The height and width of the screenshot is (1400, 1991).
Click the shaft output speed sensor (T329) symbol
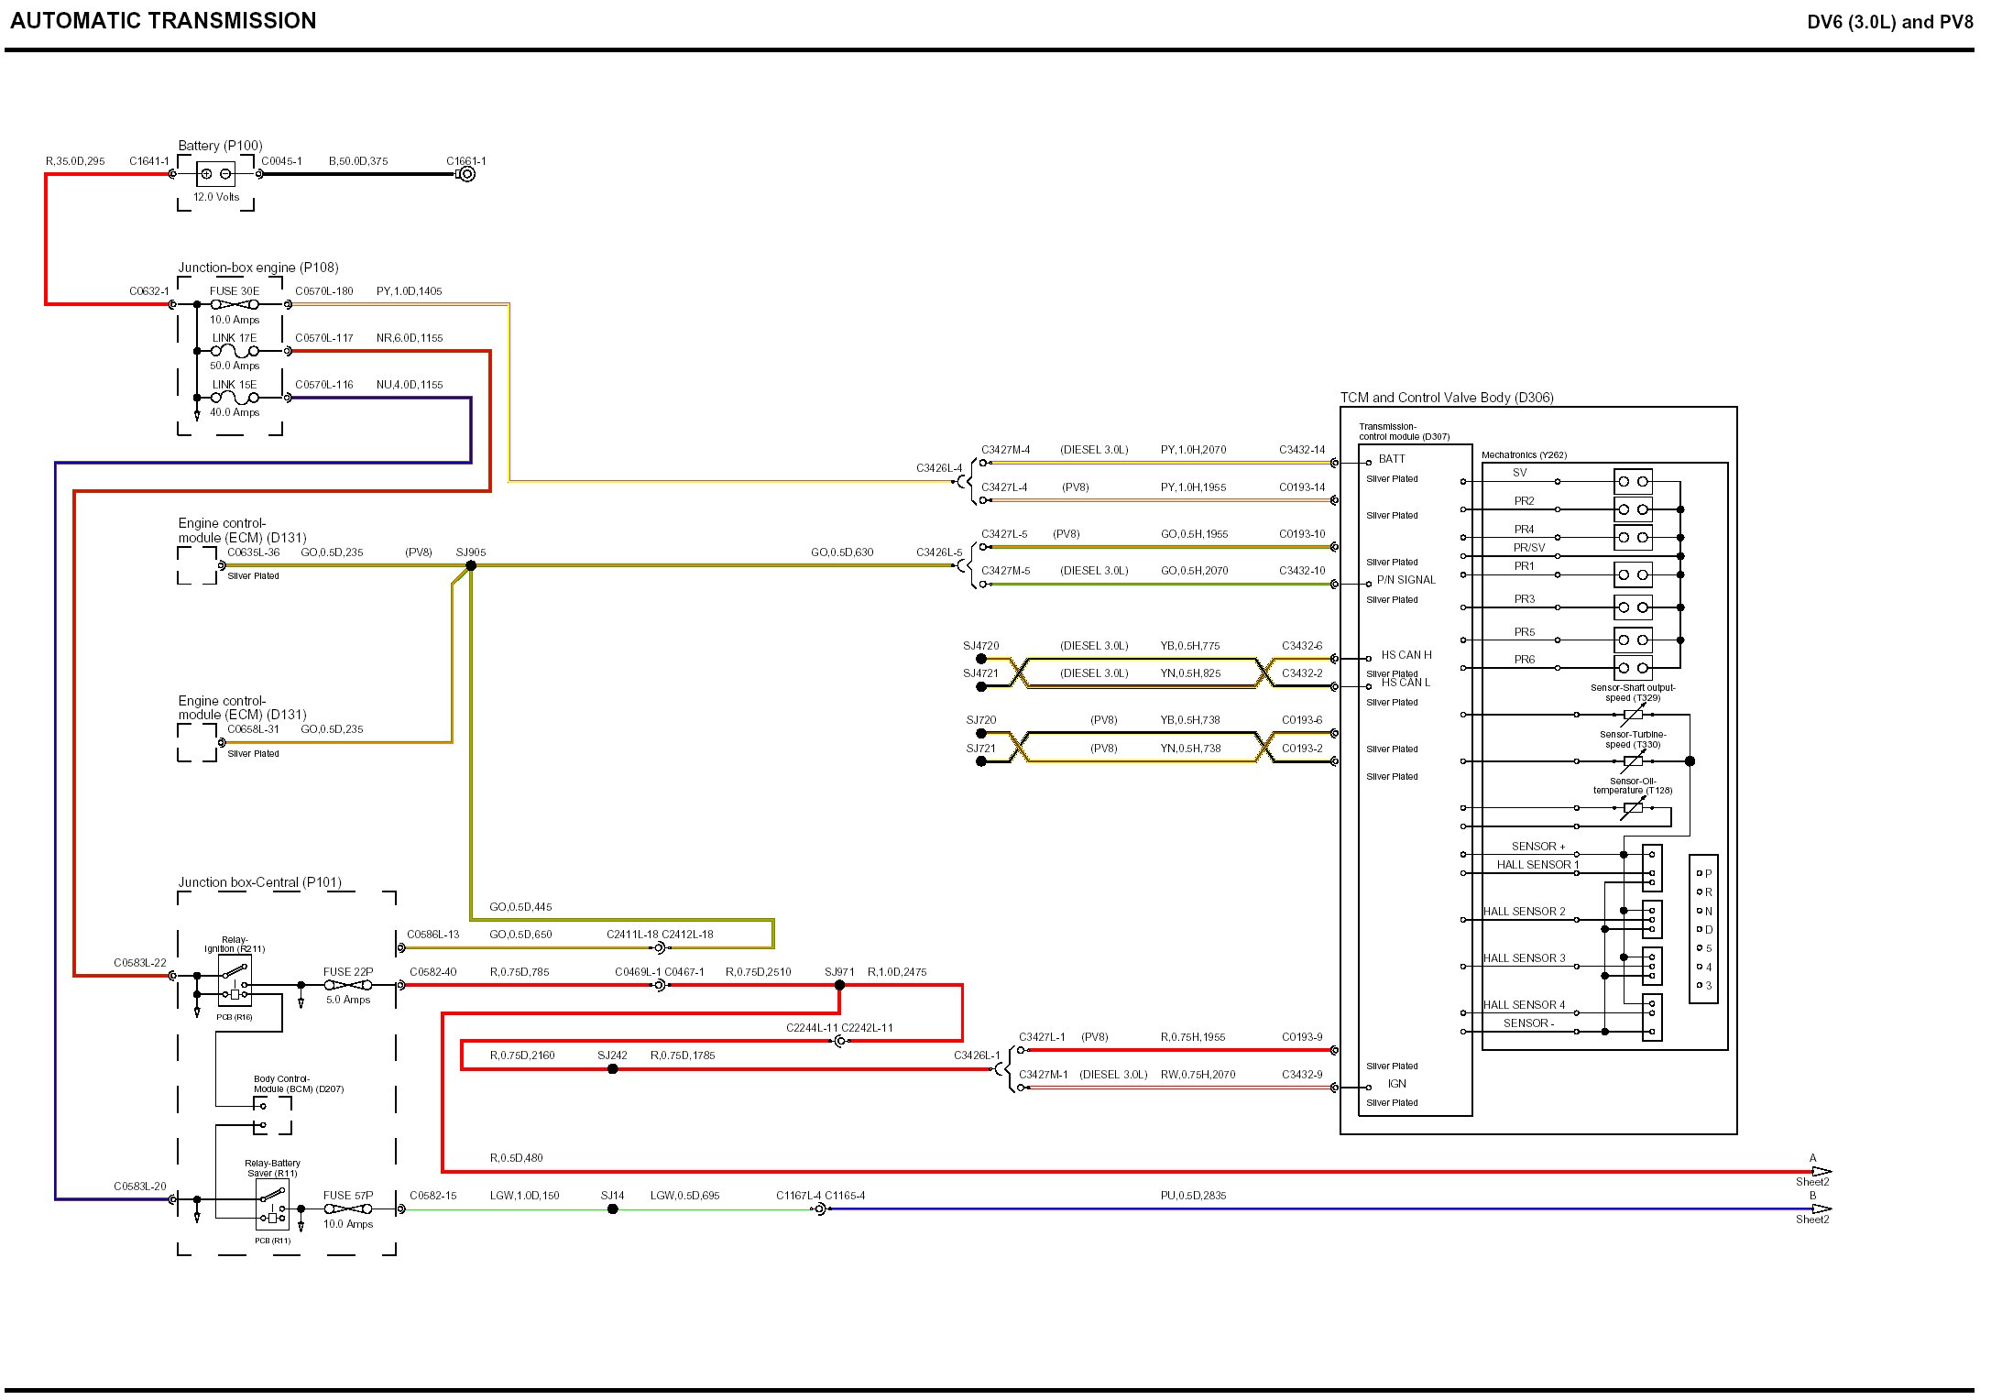tap(1633, 715)
